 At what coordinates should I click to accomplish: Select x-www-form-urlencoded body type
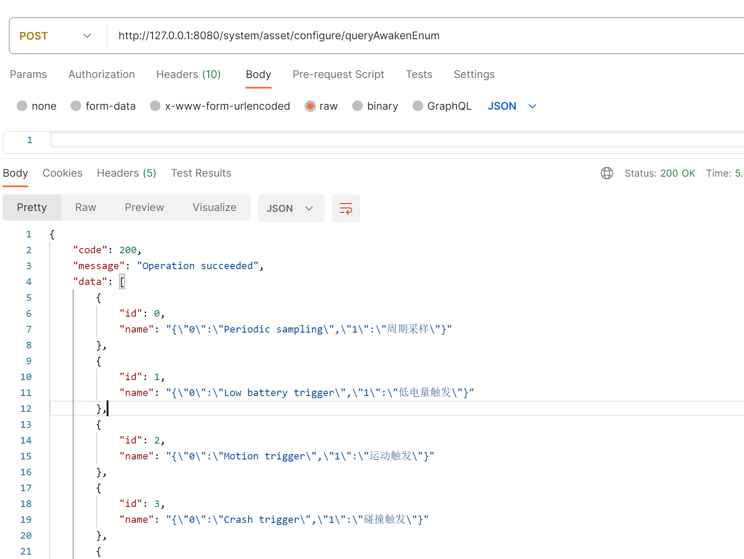155,106
